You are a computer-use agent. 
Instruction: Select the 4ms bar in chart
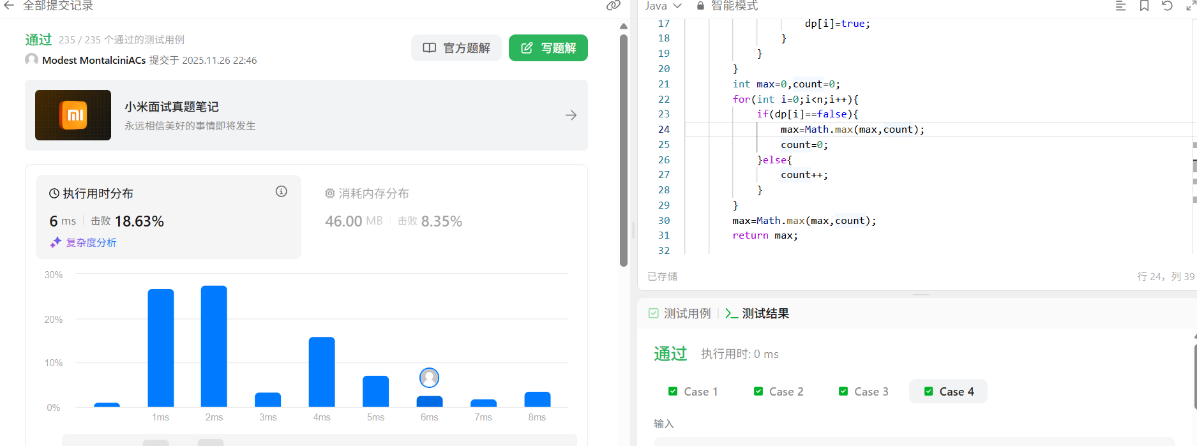click(x=322, y=372)
